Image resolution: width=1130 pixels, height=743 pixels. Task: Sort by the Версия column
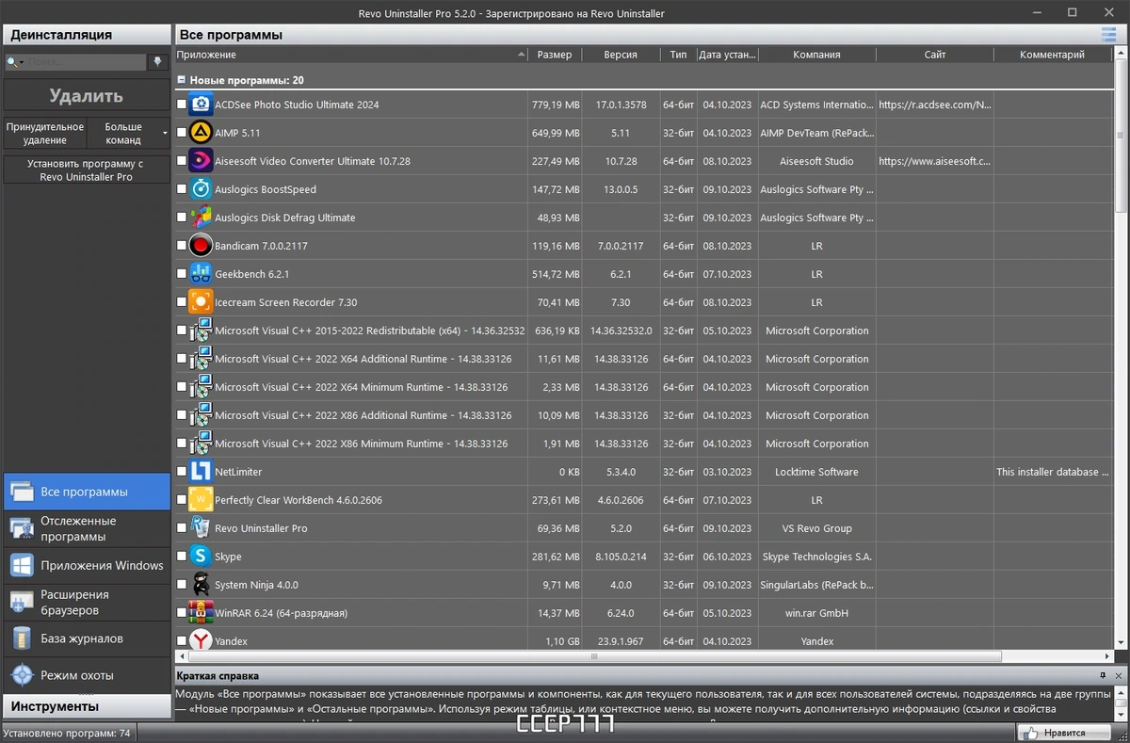pos(621,55)
